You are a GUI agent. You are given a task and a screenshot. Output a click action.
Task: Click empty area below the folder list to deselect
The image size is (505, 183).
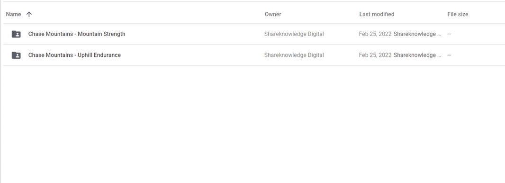pyautogui.click(x=252, y=124)
